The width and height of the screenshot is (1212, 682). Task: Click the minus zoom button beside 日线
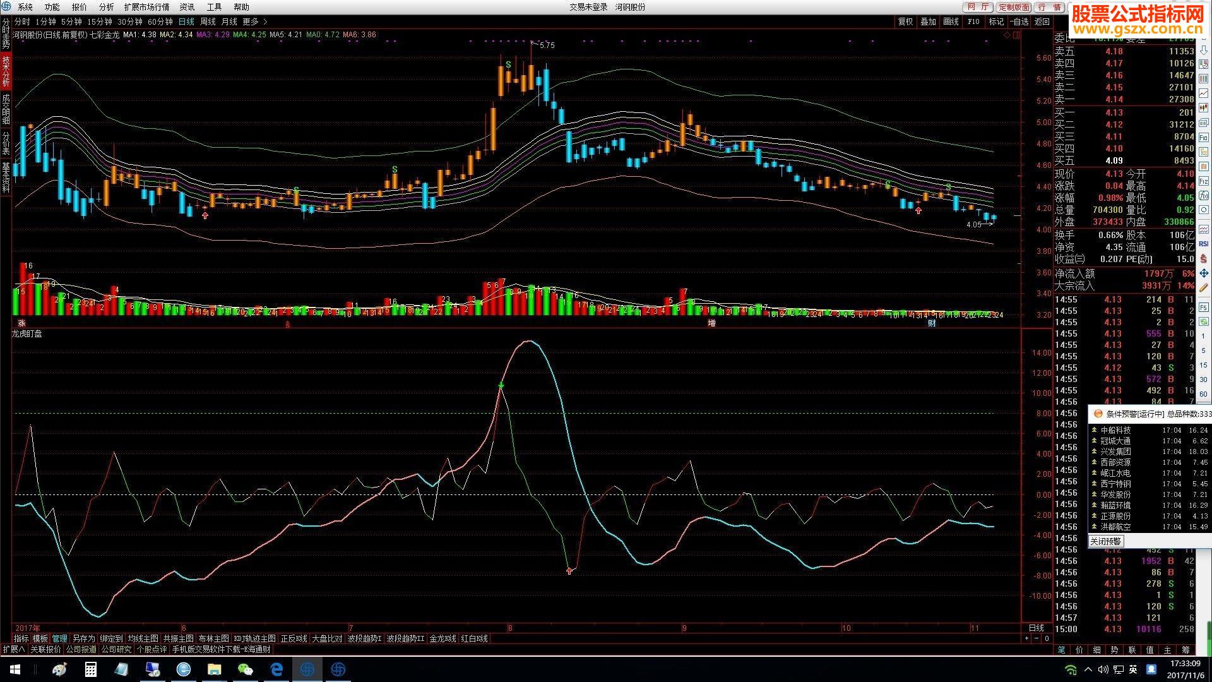1036,638
